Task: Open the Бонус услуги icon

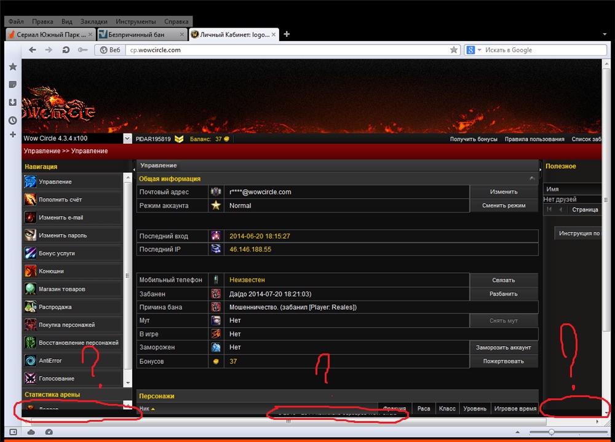Action: [30, 253]
